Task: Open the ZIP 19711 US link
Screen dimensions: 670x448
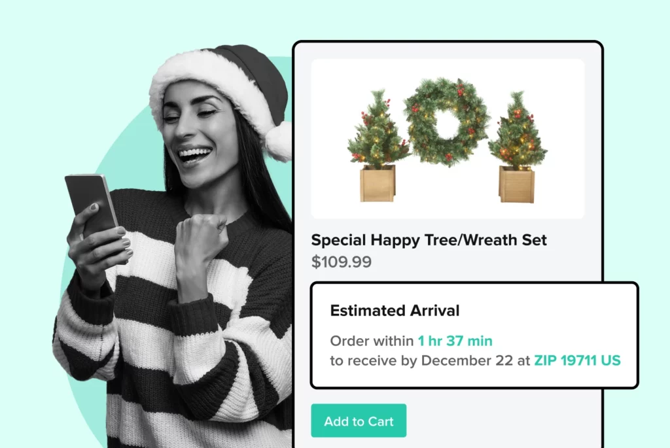Action: (577, 360)
